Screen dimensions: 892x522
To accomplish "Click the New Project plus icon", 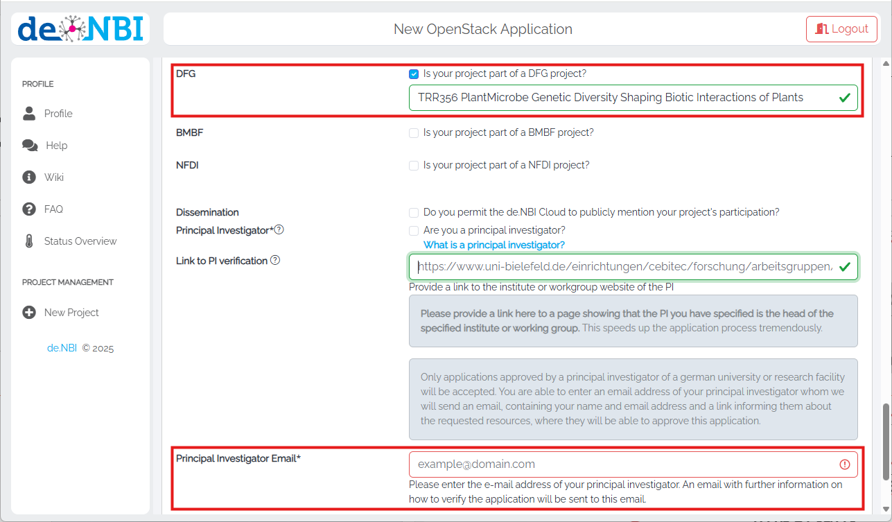I will 29,313.
